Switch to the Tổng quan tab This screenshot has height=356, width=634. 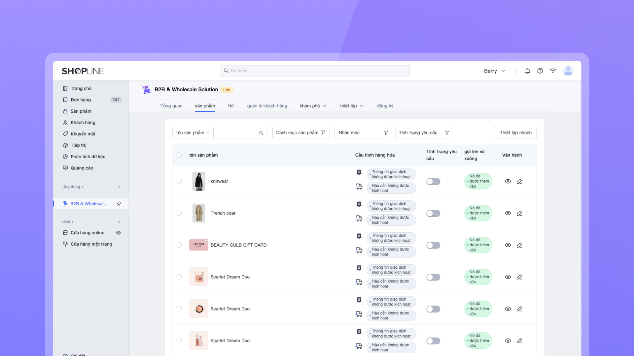[x=171, y=106]
